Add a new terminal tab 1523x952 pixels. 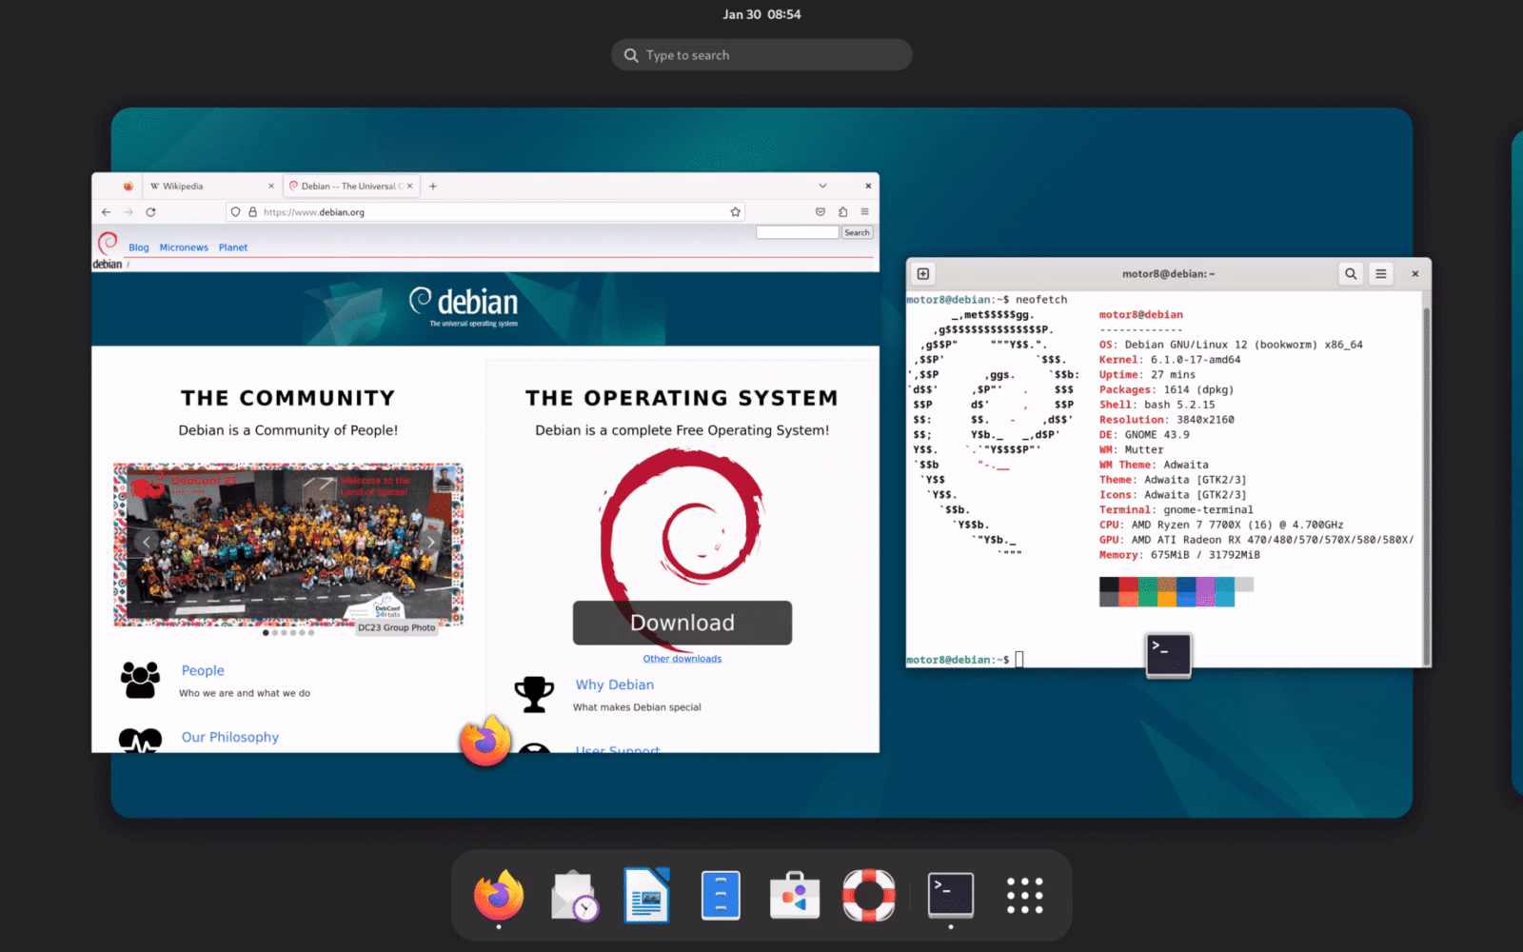tap(923, 274)
